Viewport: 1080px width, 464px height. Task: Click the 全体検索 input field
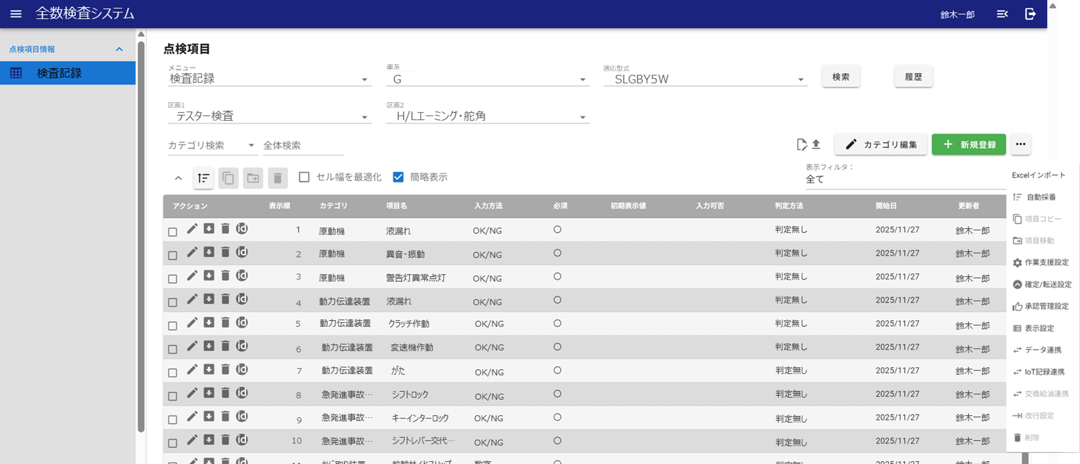pyautogui.click(x=303, y=145)
